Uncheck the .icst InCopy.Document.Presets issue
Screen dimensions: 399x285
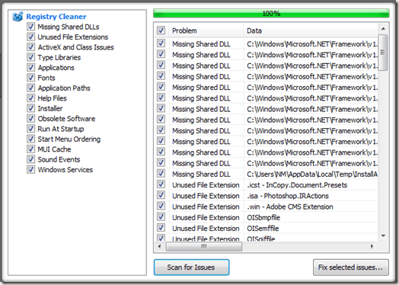161,184
